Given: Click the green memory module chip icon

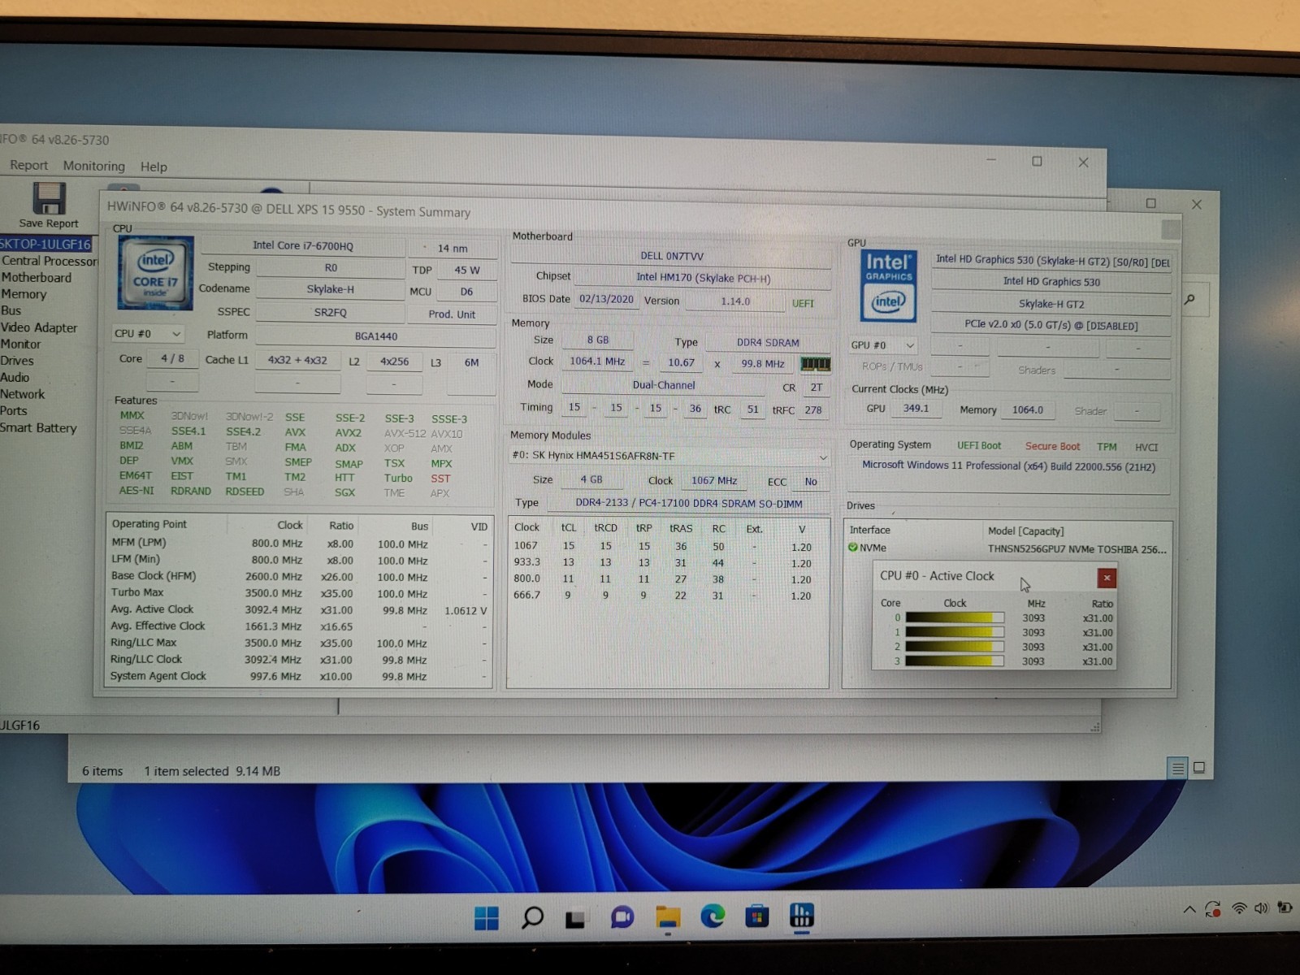Looking at the screenshot, I should (x=815, y=363).
